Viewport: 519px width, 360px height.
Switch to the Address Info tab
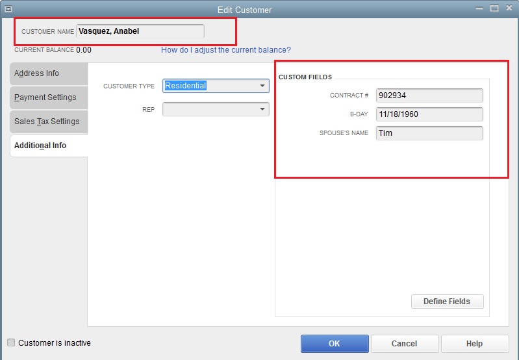click(x=49, y=73)
